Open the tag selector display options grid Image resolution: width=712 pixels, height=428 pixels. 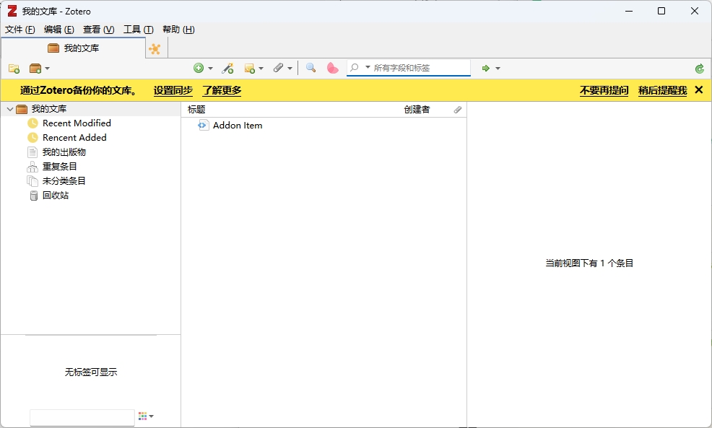point(142,416)
